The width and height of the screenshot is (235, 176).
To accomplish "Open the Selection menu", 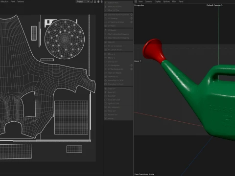I will pos(4,1).
